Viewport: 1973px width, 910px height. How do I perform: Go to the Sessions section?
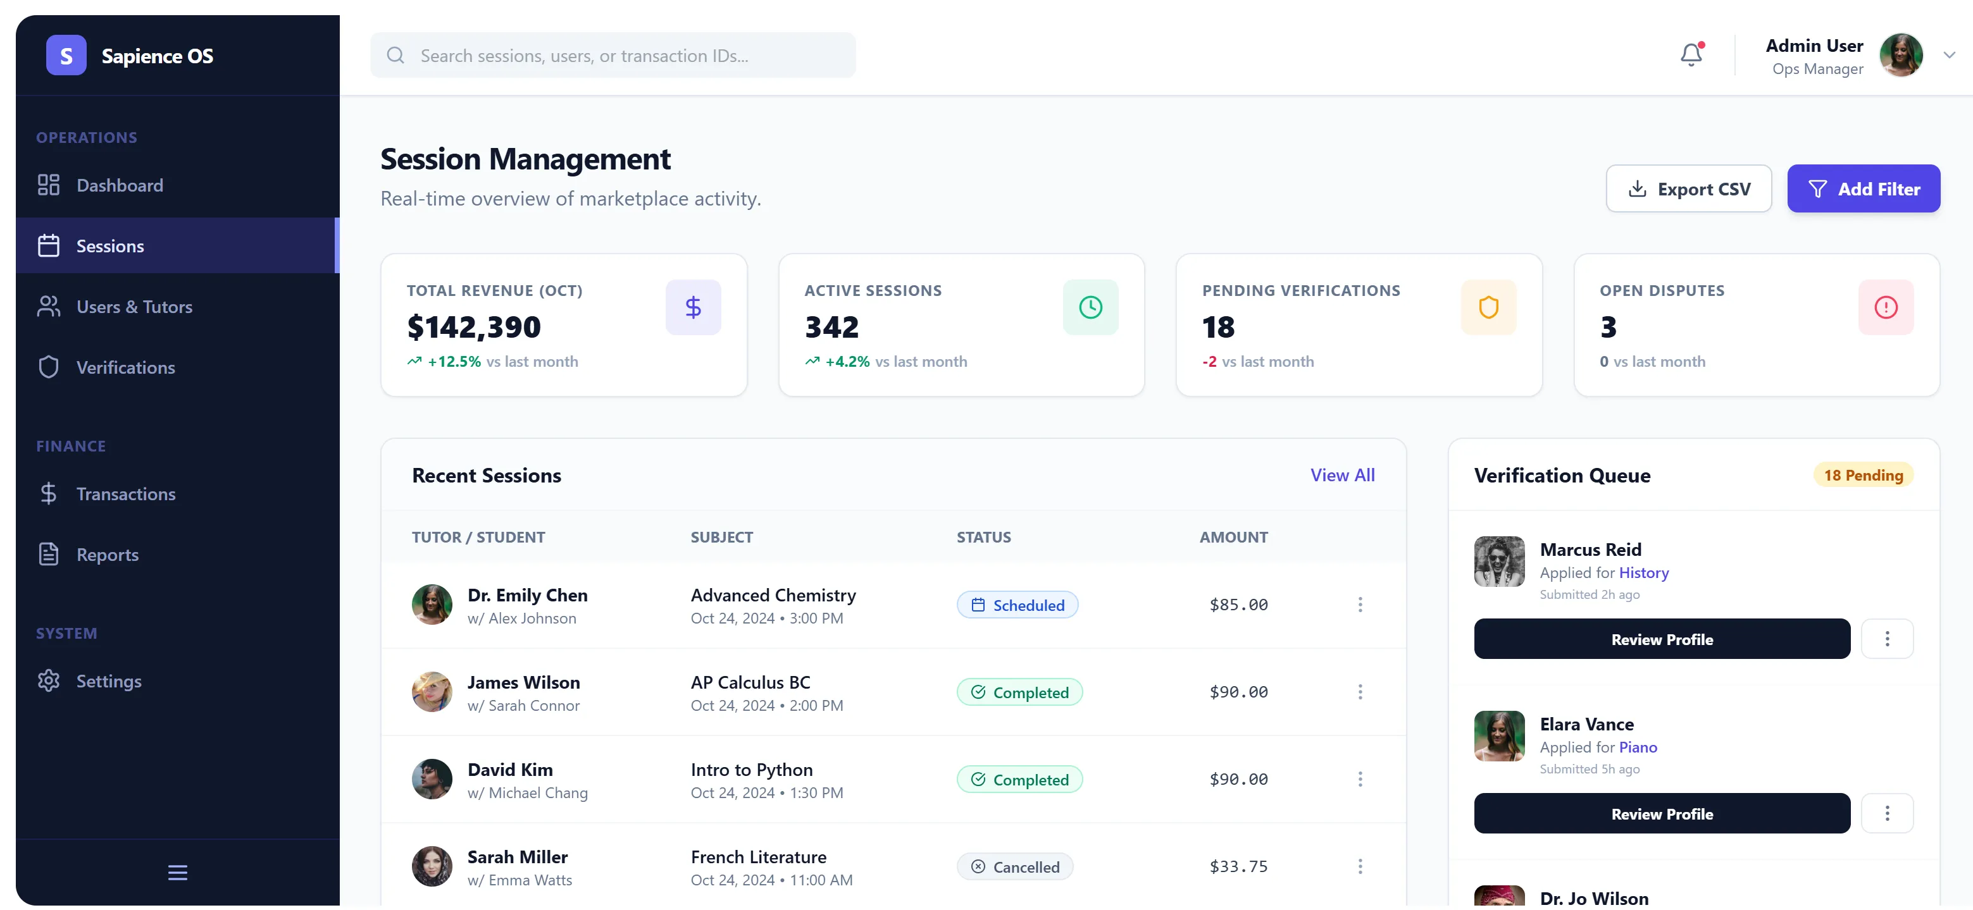click(110, 245)
